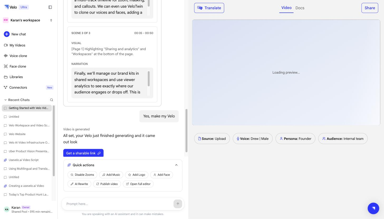384x219 pixels.
Task: Open chat 'Velo Workspace and Video Sc...'
Action: (x=27, y=125)
